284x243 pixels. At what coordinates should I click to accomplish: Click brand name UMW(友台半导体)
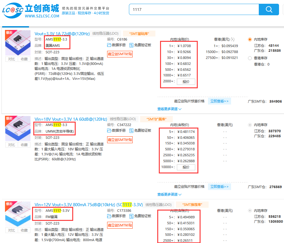click(59, 131)
